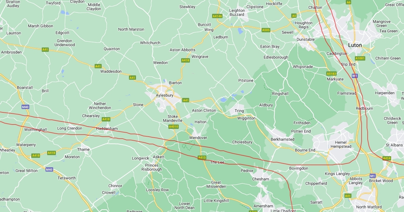
Task: Select the A414 road shield near St Albans
Action: point(387,158)
